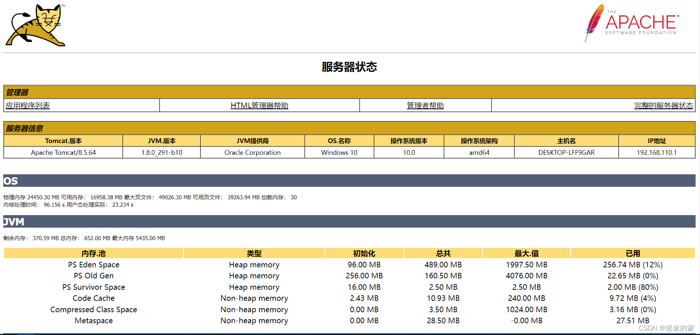Click the 物理内存 24450.30 MB value

point(31,197)
